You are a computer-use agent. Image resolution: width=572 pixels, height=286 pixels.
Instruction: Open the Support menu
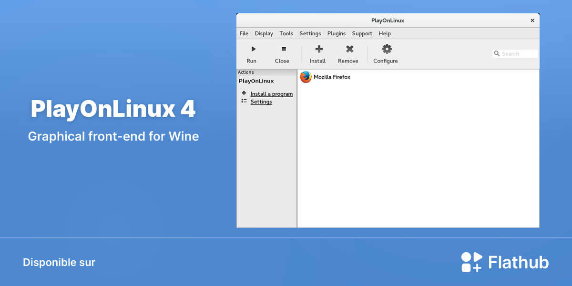coord(362,33)
